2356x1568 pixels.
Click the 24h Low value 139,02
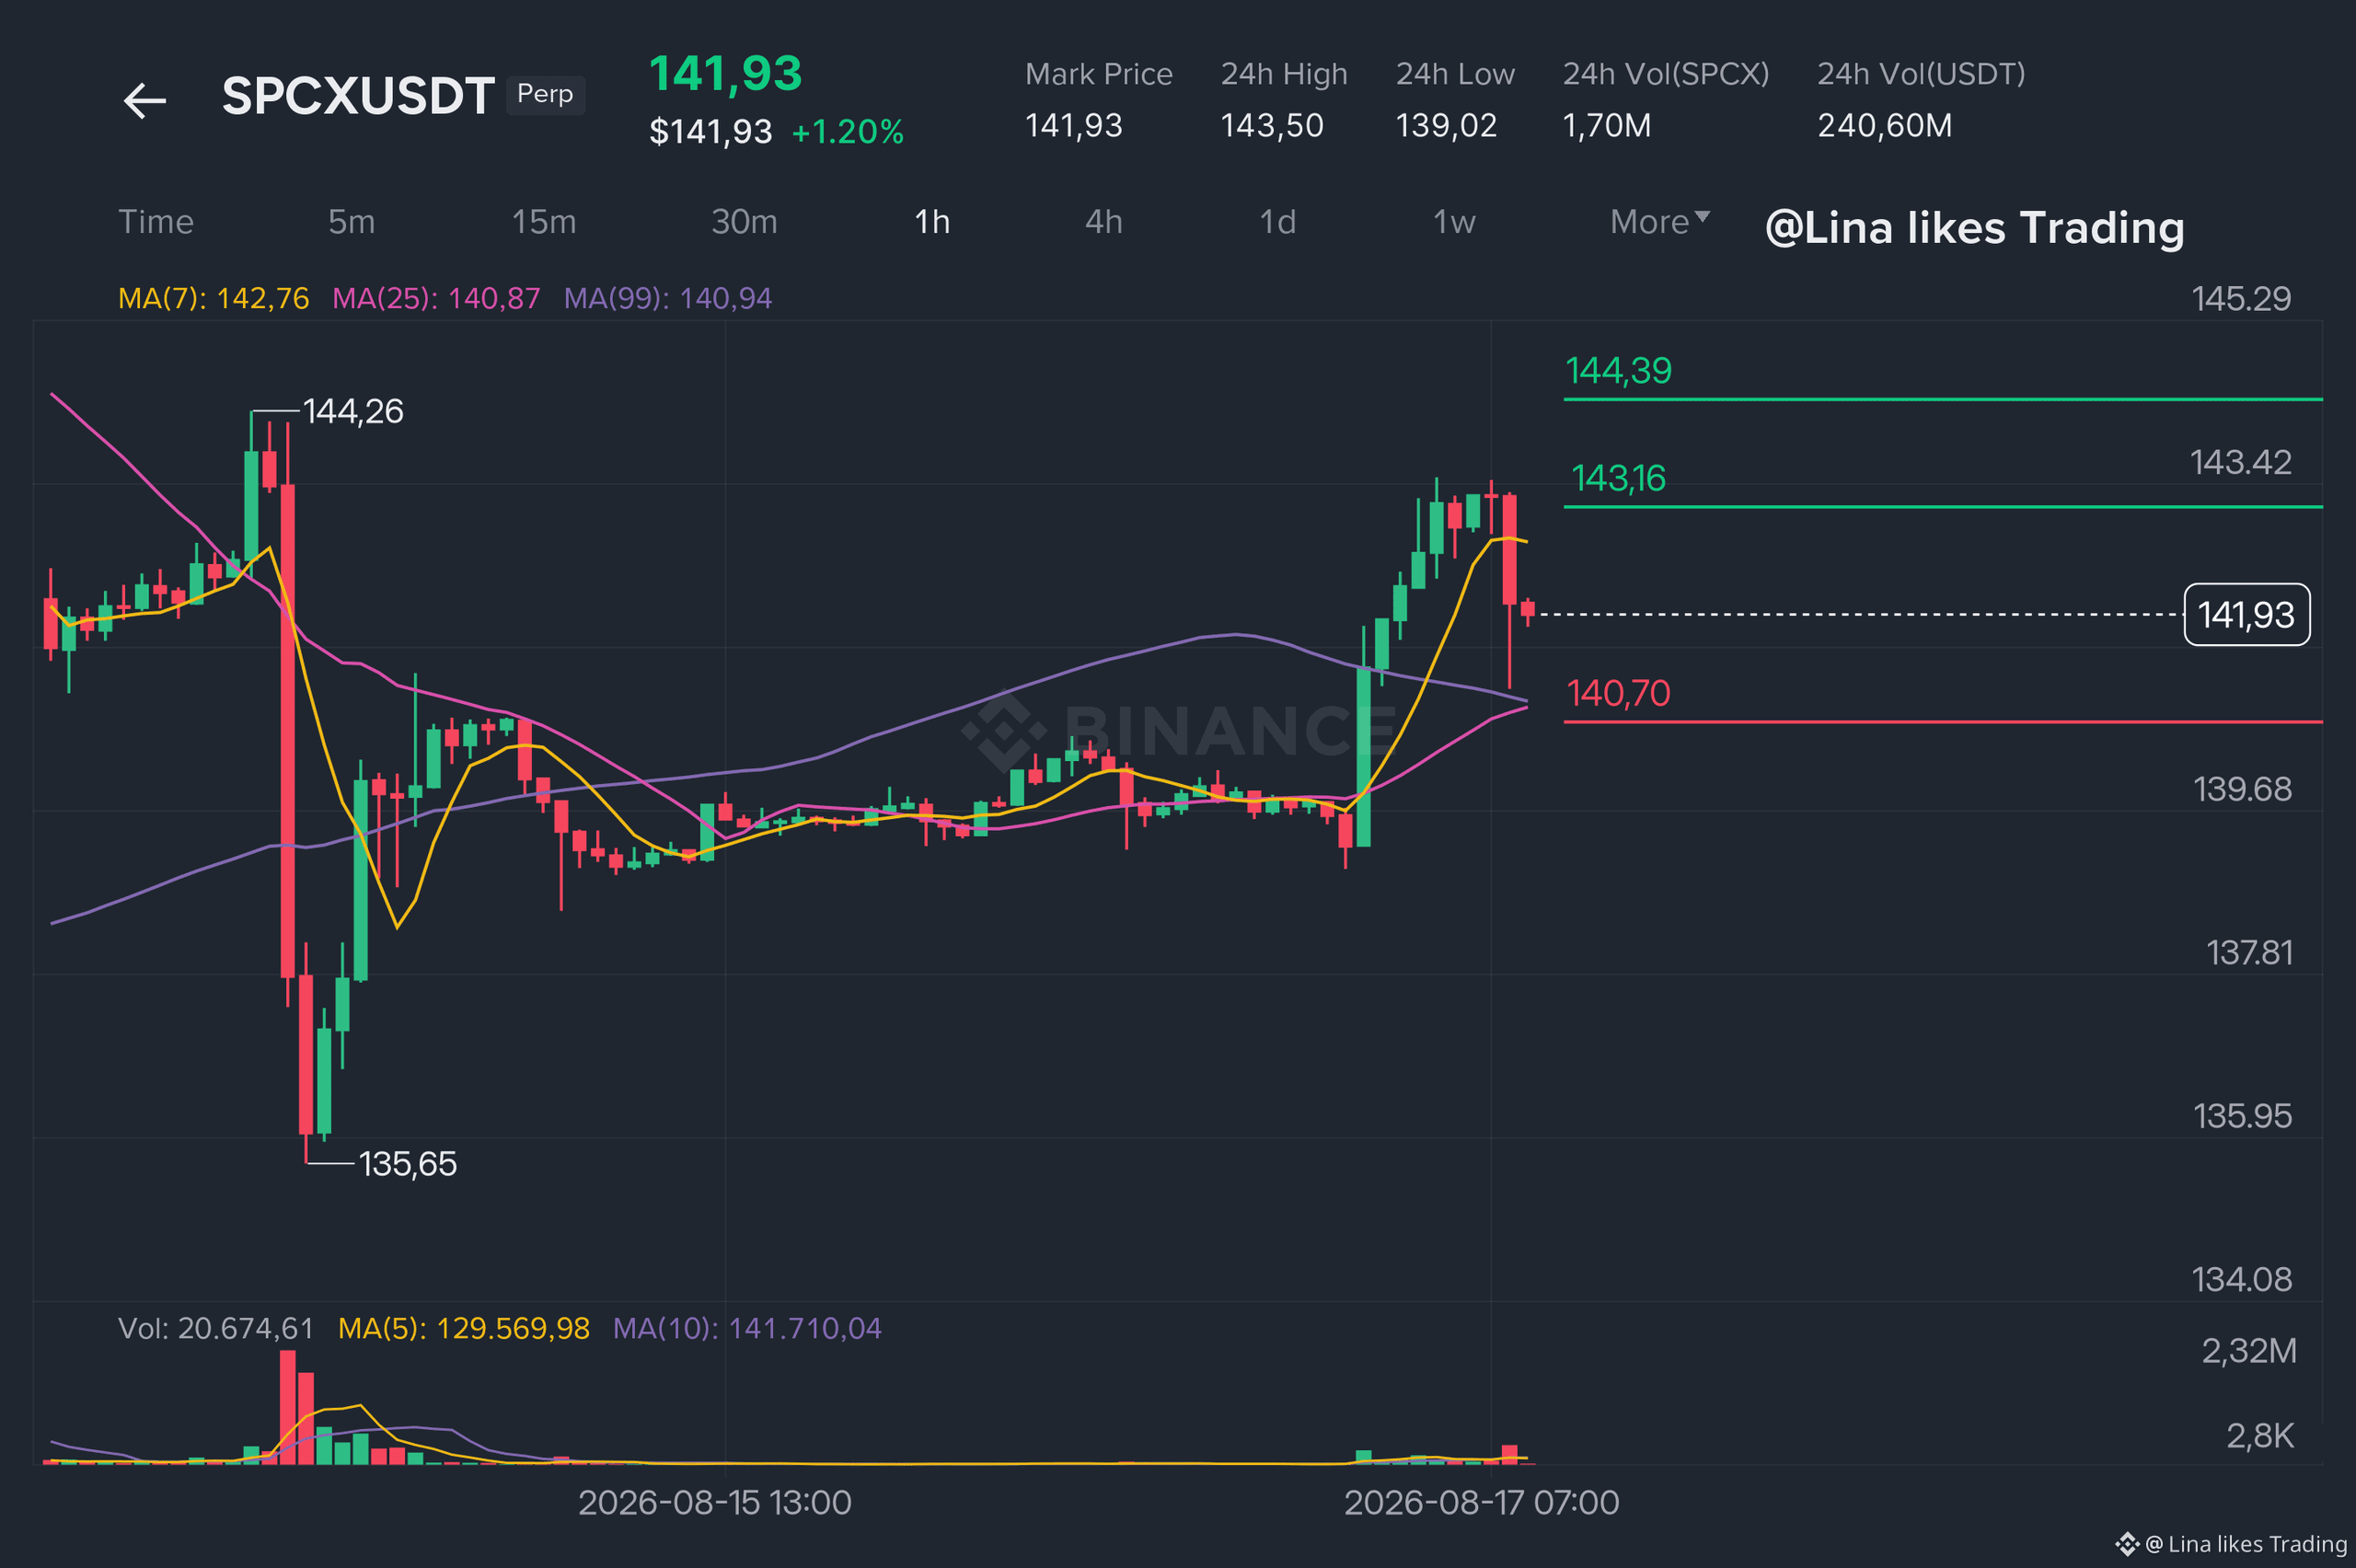(1446, 126)
